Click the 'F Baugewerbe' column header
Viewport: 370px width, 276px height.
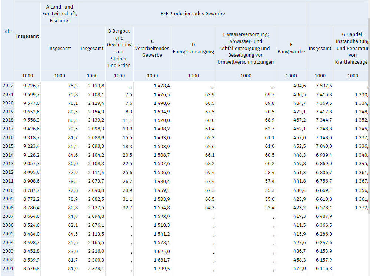click(291, 48)
